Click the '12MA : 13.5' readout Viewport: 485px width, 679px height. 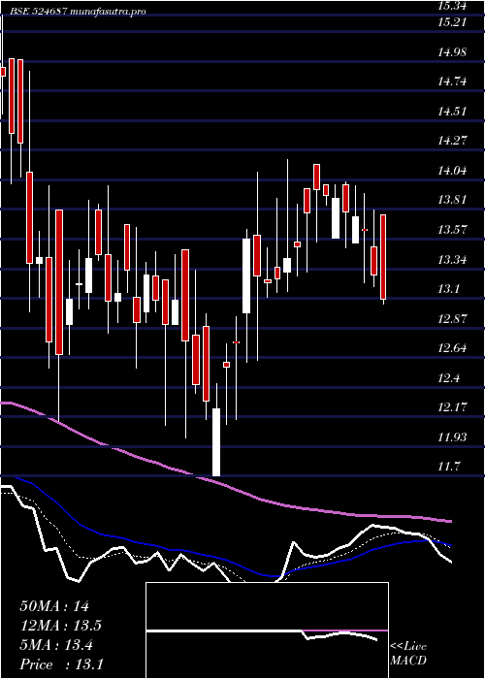(x=60, y=626)
